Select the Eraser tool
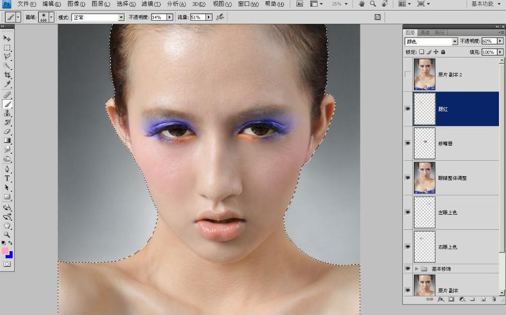Image resolution: width=506 pixels, height=315 pixels. pyautogui.click(x=7, y=132)
